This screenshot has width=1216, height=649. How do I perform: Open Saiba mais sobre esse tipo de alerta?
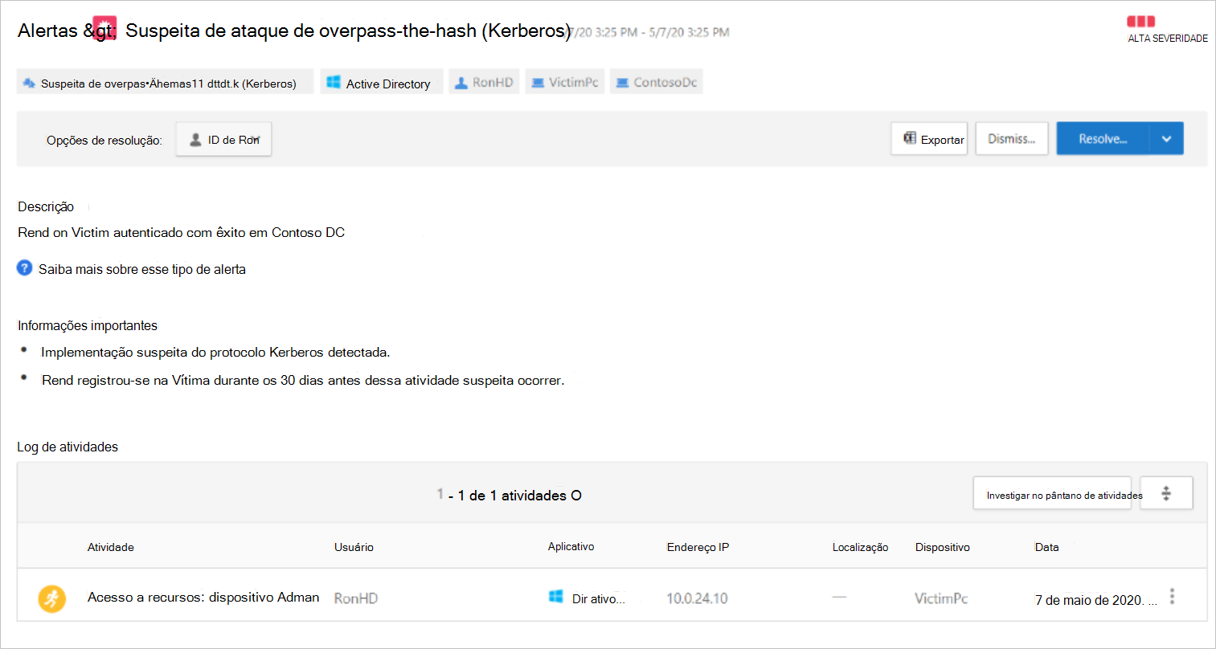142,269
